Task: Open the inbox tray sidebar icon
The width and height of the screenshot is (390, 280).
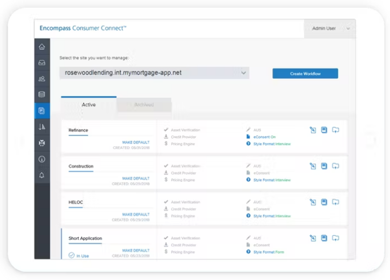Action: click(x=42, y=63)
